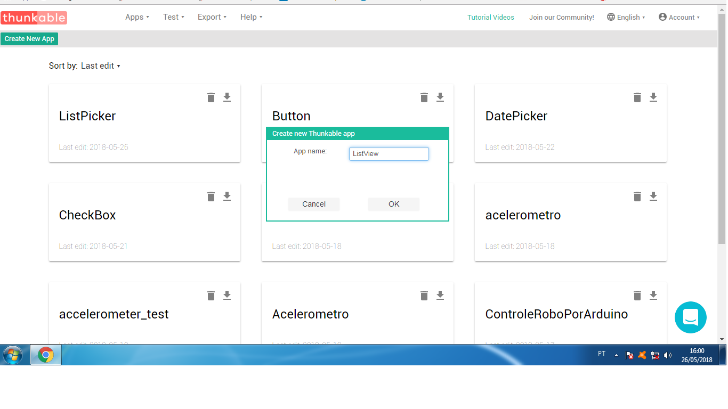
Task: Open the Avast icon in system tray
Action: click(642, 354)
